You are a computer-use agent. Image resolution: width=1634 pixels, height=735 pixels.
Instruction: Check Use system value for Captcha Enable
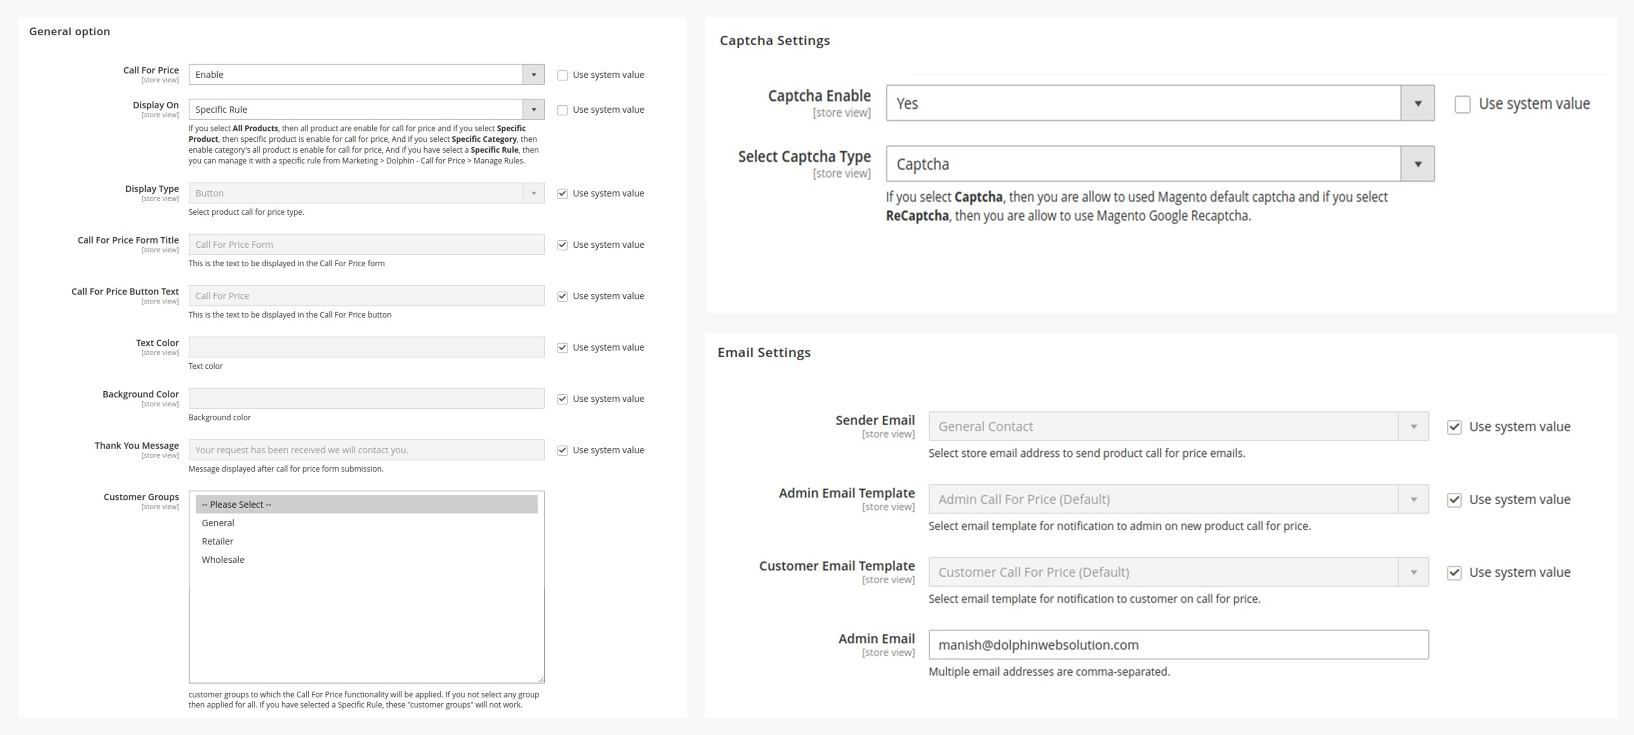coord(1463,105)
